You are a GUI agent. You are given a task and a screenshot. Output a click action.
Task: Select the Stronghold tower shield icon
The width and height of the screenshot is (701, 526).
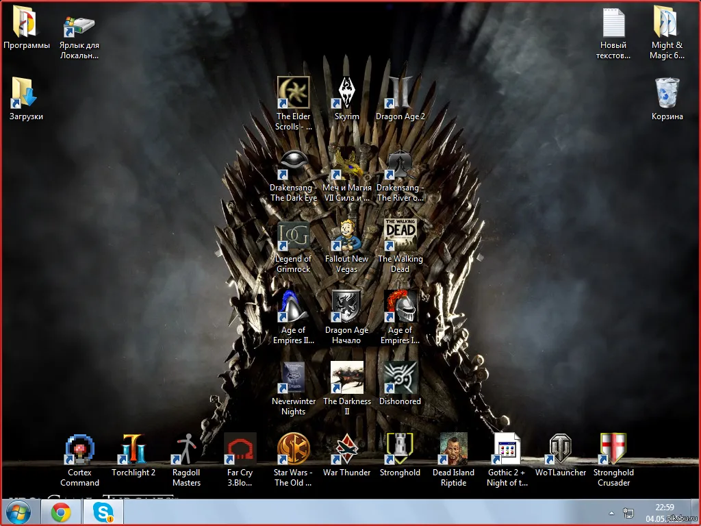tap(400, 449)
